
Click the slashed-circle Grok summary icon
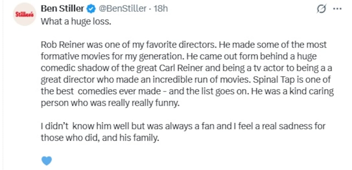[x=321, y=8]
